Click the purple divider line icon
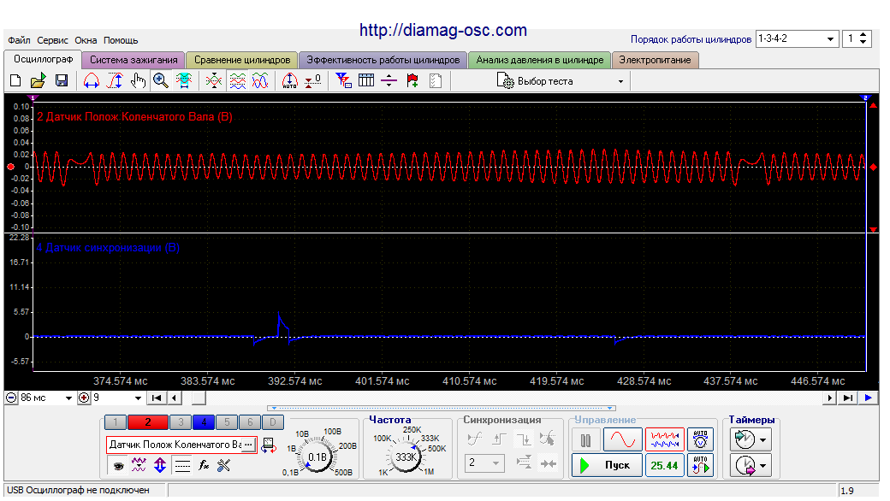 tap(389, 81)
